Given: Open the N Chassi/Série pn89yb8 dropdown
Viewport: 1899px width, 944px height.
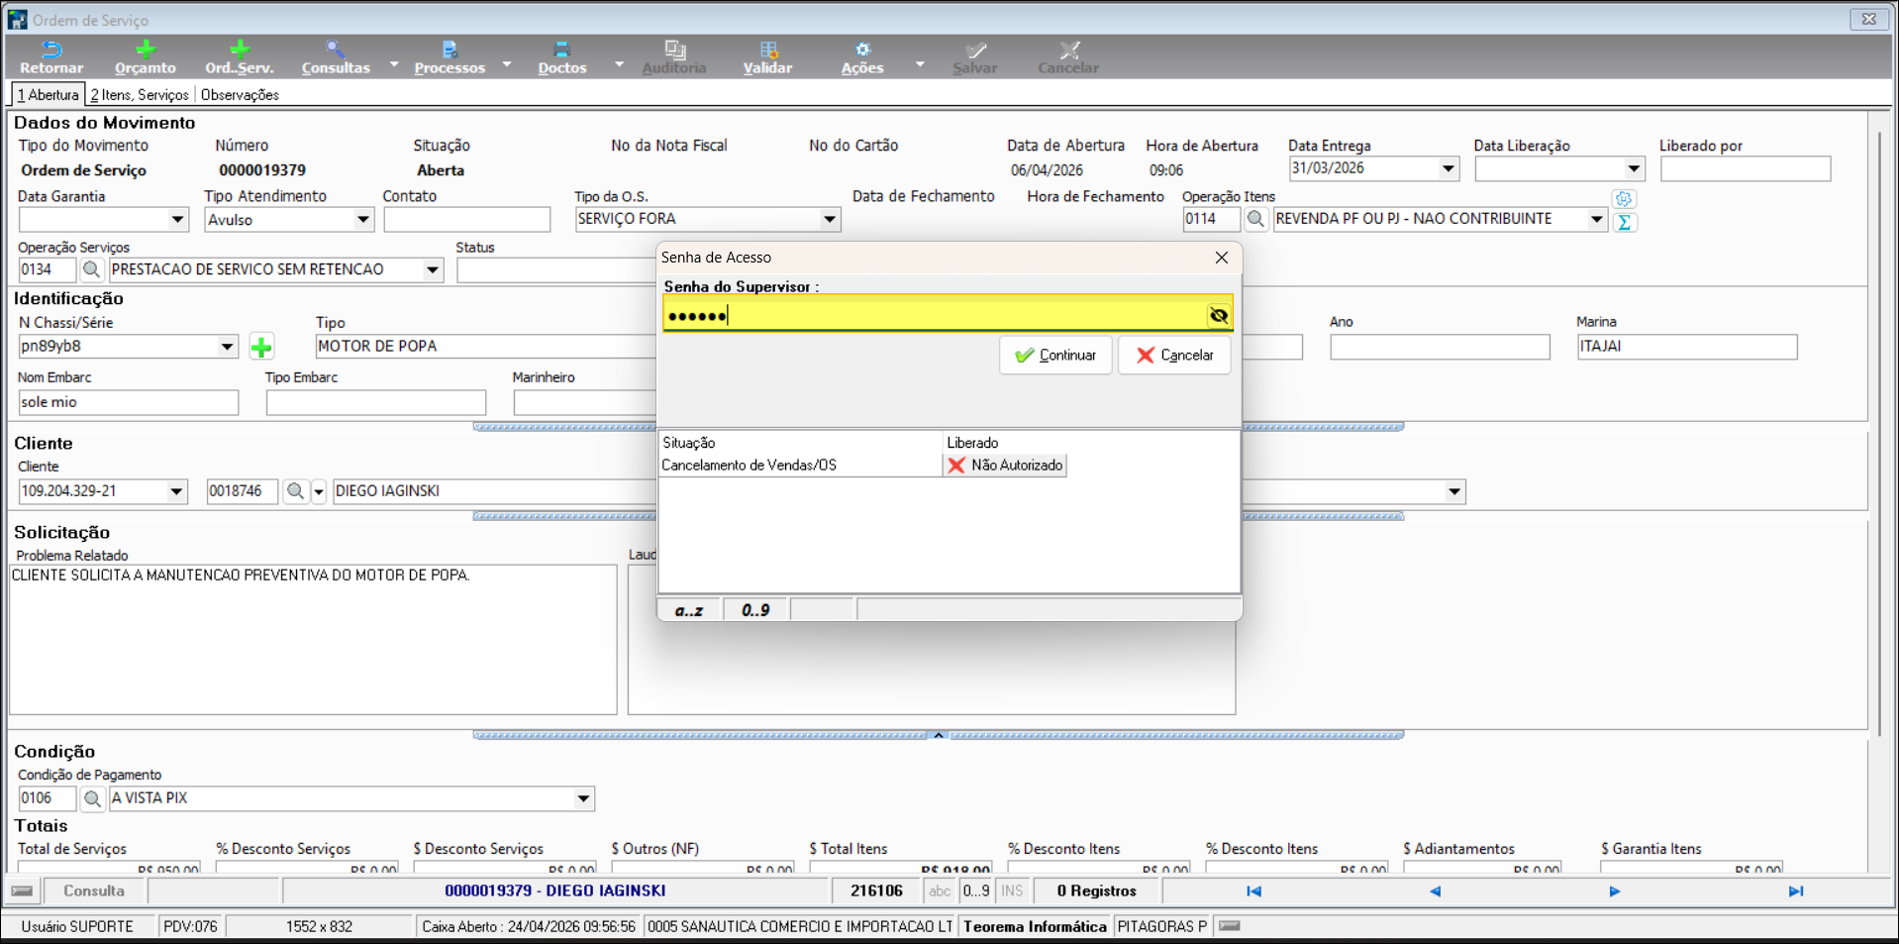Looking at the screenshot, I should point(227,347).
